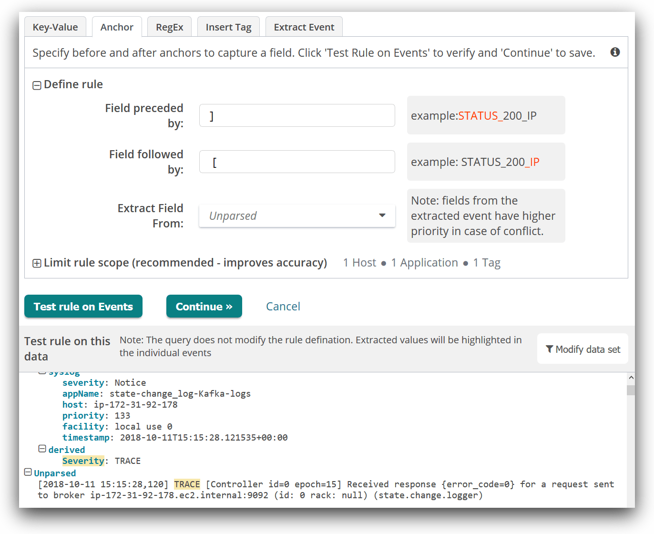This screenshot has height=534, width=654.
Task: Open the Insert Tag tab
Action: 228,27
